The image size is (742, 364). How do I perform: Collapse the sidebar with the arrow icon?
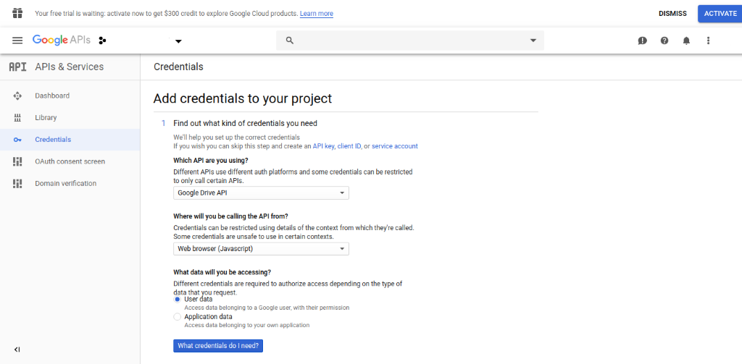[x=17, y=350]
